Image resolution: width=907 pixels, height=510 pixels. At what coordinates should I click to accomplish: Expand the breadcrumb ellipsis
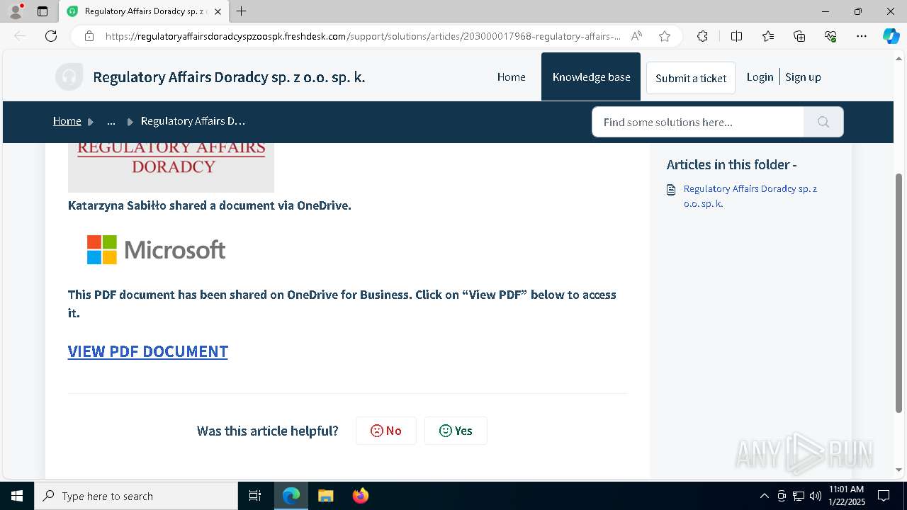tap(111, 121)
